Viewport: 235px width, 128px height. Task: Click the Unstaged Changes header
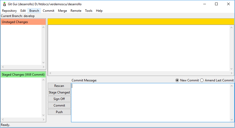coord(23,22)
